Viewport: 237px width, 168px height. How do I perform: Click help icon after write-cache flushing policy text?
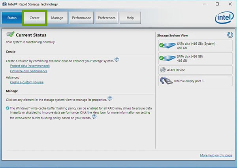(94, 117)
